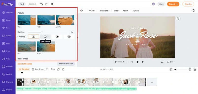Collapse the transitions side panel arrow
Viewport: 198px width, 94px height.
pos(78,38)
